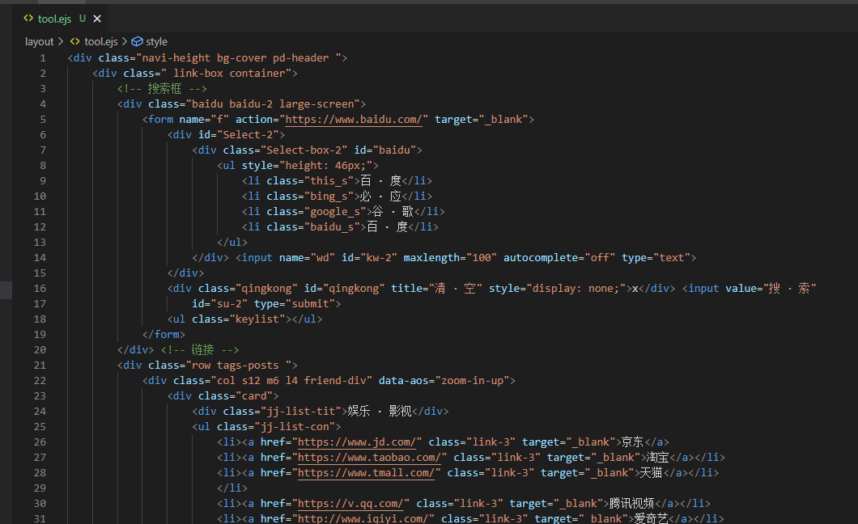
Task: Click line number 26 in the gutter
Action: point(40,442)
